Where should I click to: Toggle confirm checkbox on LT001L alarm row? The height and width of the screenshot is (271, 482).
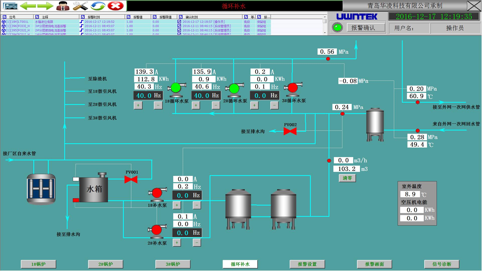(179, 22)
